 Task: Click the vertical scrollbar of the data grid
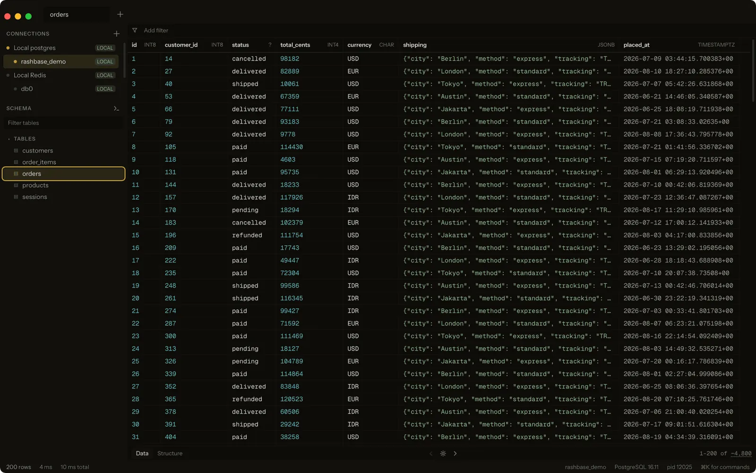(753, 71)
